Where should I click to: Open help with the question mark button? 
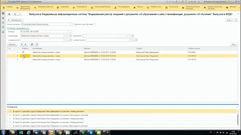click(x=236, y=20)
